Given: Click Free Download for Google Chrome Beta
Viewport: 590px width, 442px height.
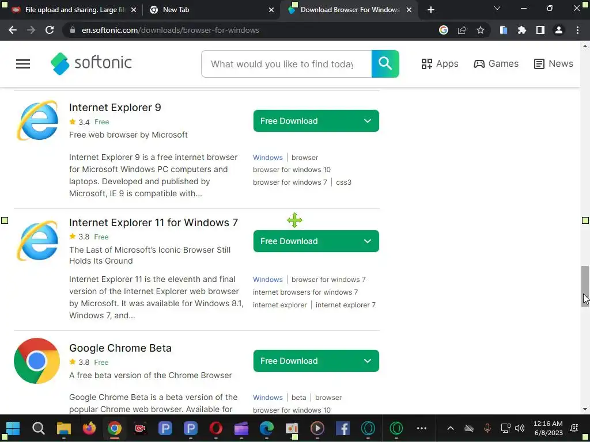Looking at the screenshot, I should 289,361.
